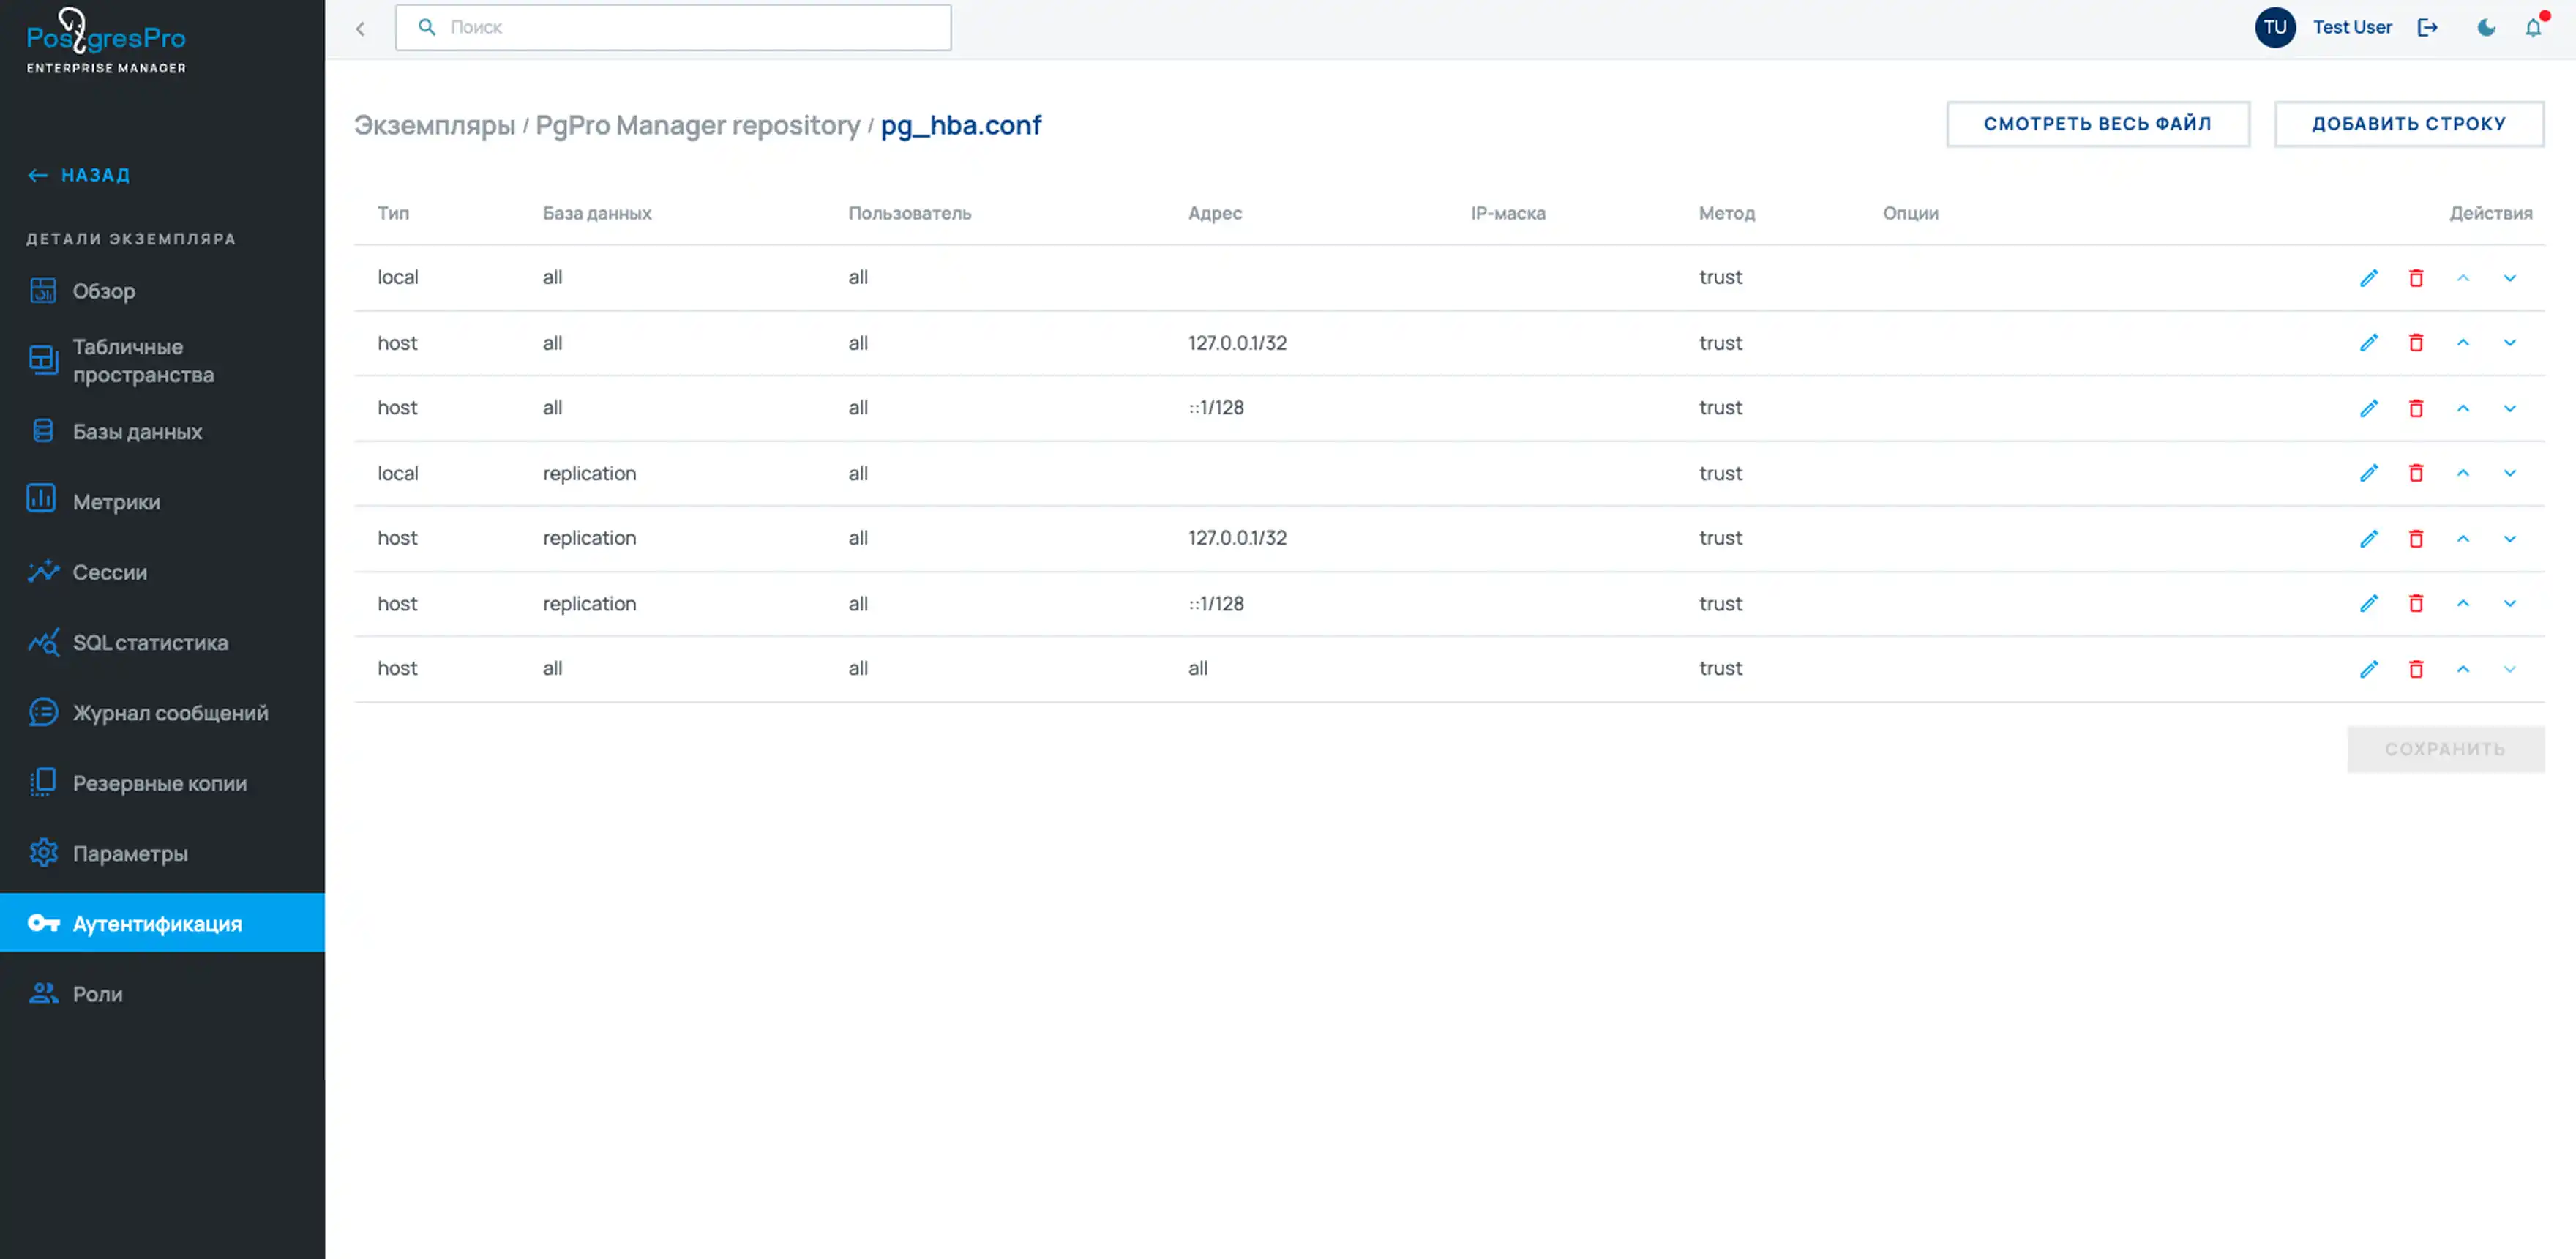Screen dimensions: 2576x1259
Task: Open Журнал сообщений in the sidebar
Action: [170, 713]
